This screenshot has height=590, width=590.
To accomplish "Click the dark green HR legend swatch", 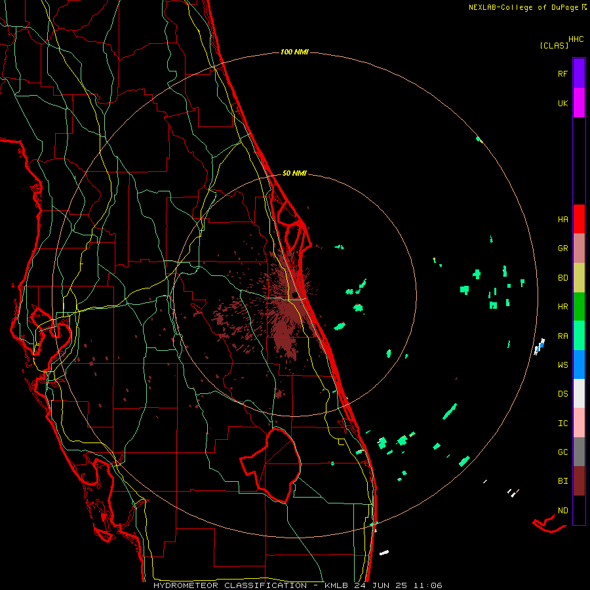I will [x=579, y=306].
